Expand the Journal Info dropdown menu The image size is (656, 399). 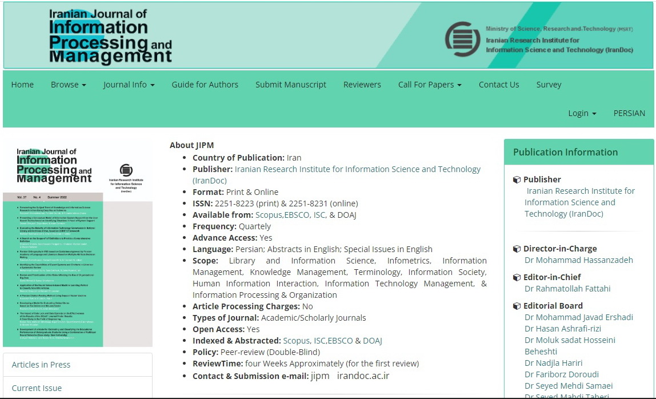point(129,85)
